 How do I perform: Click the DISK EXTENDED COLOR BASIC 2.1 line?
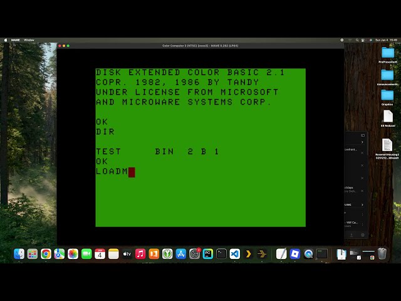click(190, 73)
